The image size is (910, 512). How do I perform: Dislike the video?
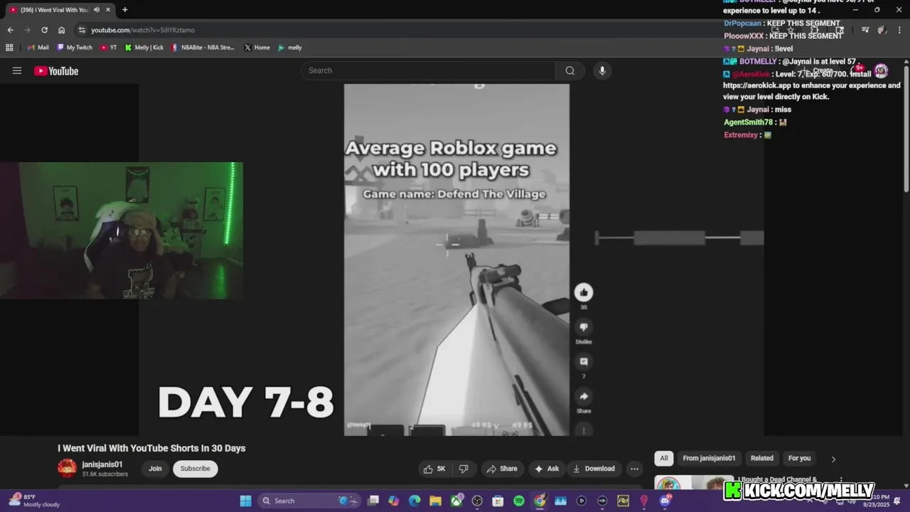tap(464, 469)
